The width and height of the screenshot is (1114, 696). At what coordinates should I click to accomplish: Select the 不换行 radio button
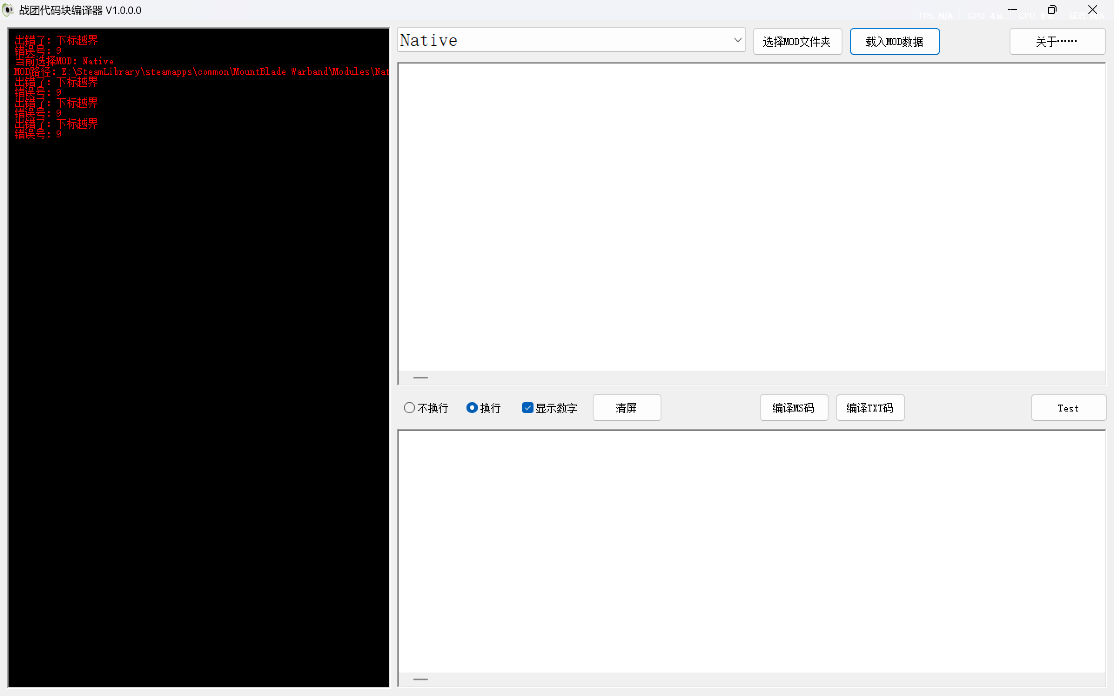pyautogui.click(x=409, y=408)
